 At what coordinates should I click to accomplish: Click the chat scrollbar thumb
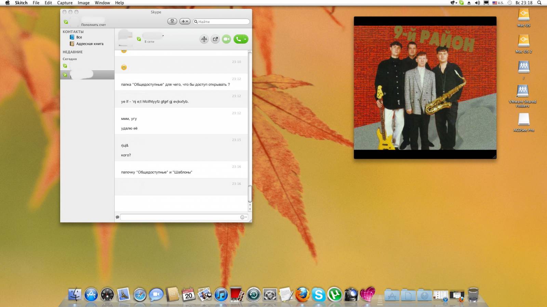click(250, 194)
